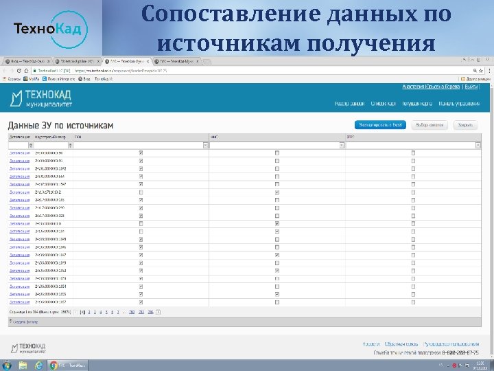Screen dimensions: 494x371
Task: Open the Обратная связь footer link
Action: click(x=401, y=344)
